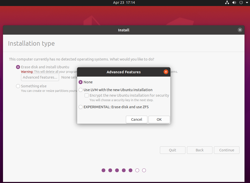
Task: Click the Advanced Features dialog title
Action: tap(124, 72)
